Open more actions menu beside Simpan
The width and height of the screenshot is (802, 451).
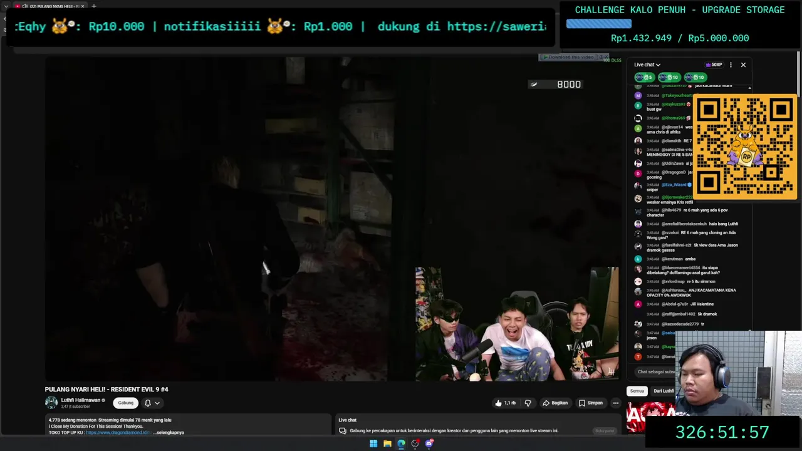click(x=616, y=403)
